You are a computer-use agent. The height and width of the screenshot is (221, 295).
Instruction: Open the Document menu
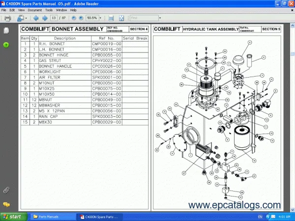(35, 10)
